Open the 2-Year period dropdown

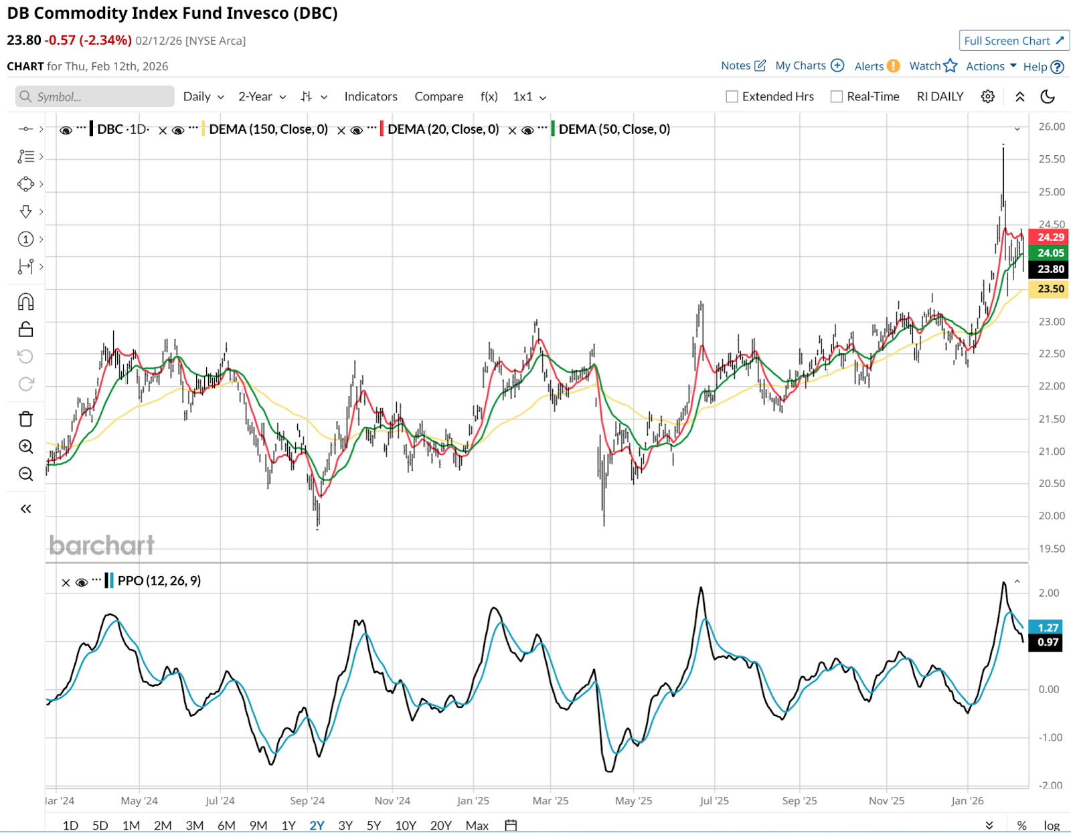262,96
